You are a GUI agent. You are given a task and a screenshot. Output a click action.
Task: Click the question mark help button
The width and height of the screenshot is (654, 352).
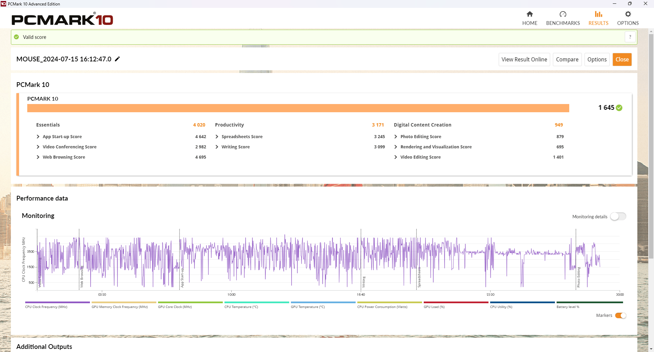click(x=630, y=37)
